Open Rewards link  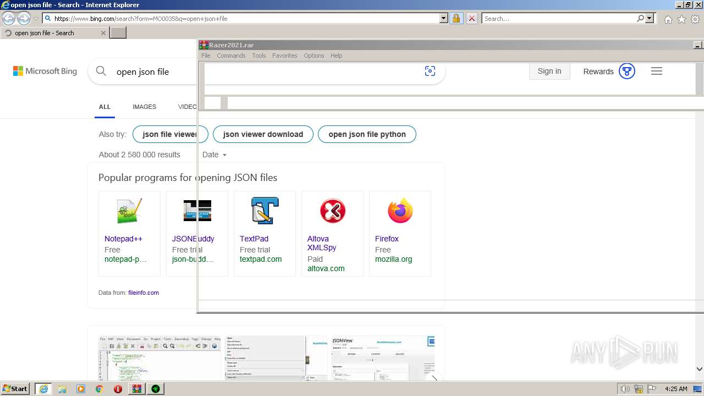598,71
